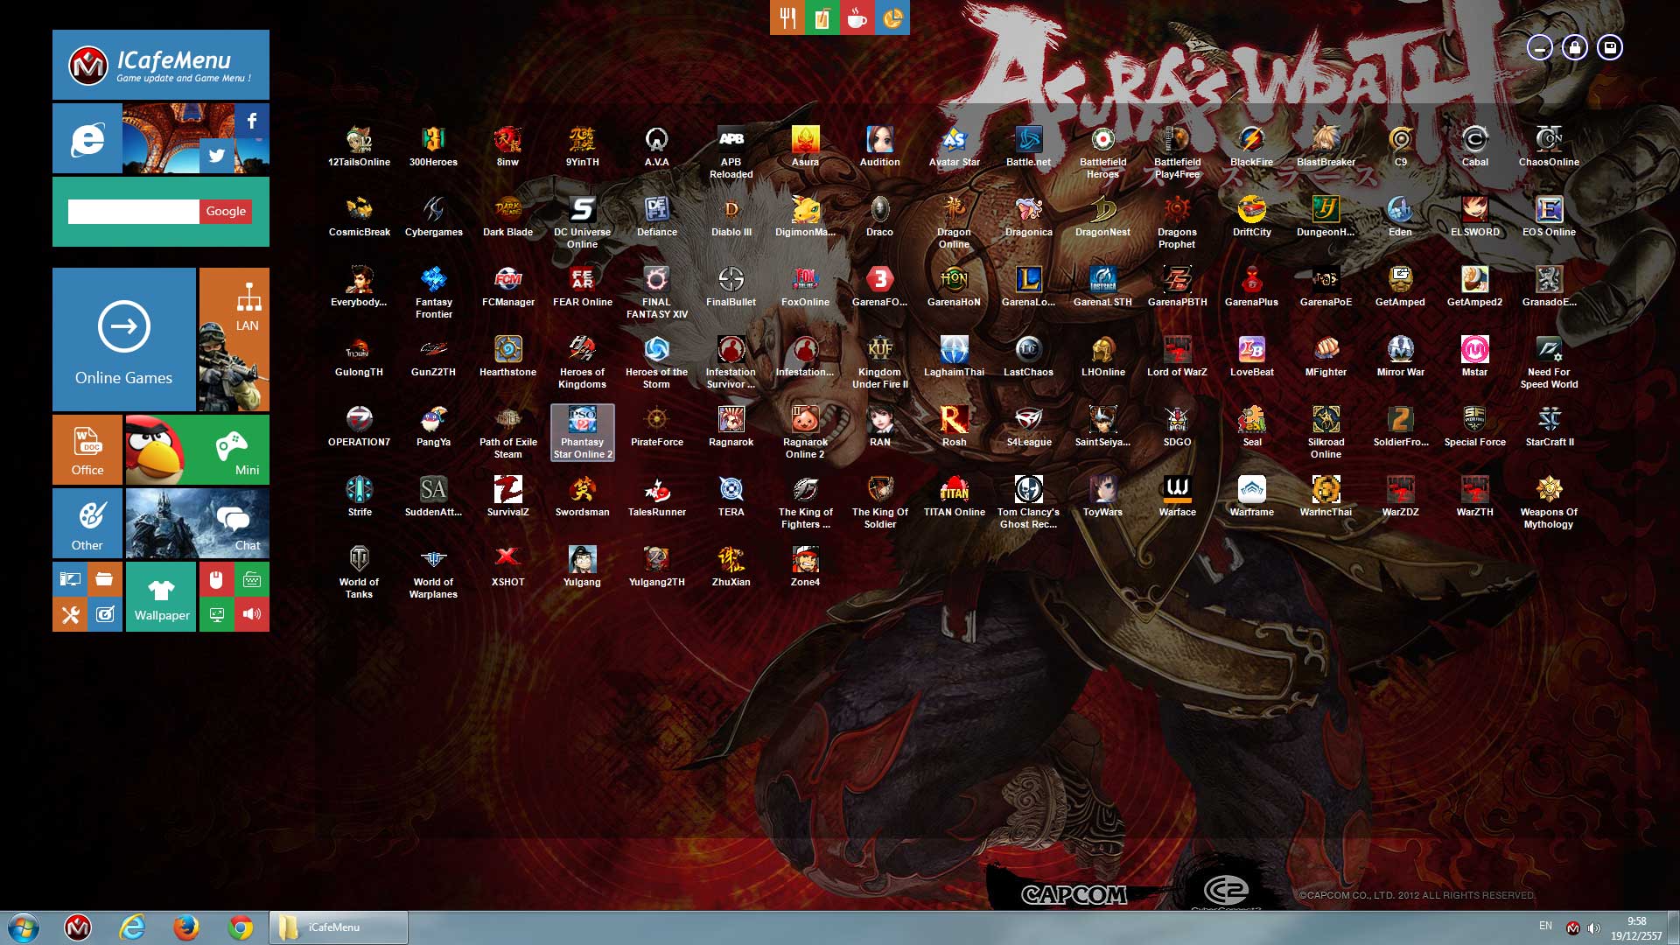Image resolution: width=1680 pixels, height=945 pixels.
Task: Click the food menu fork-and-knife icon
Action: tap(787, 17)
